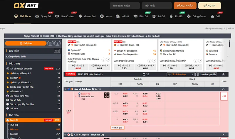The image size is (235, 139).
Task: Select orange Thể thao sidebar button
Action: 26,43
